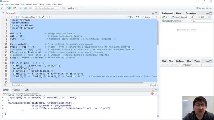Viewport: 214px width, 120px height.
Task: Collapse the for loop fold at line 17
Action: point(9,63)
